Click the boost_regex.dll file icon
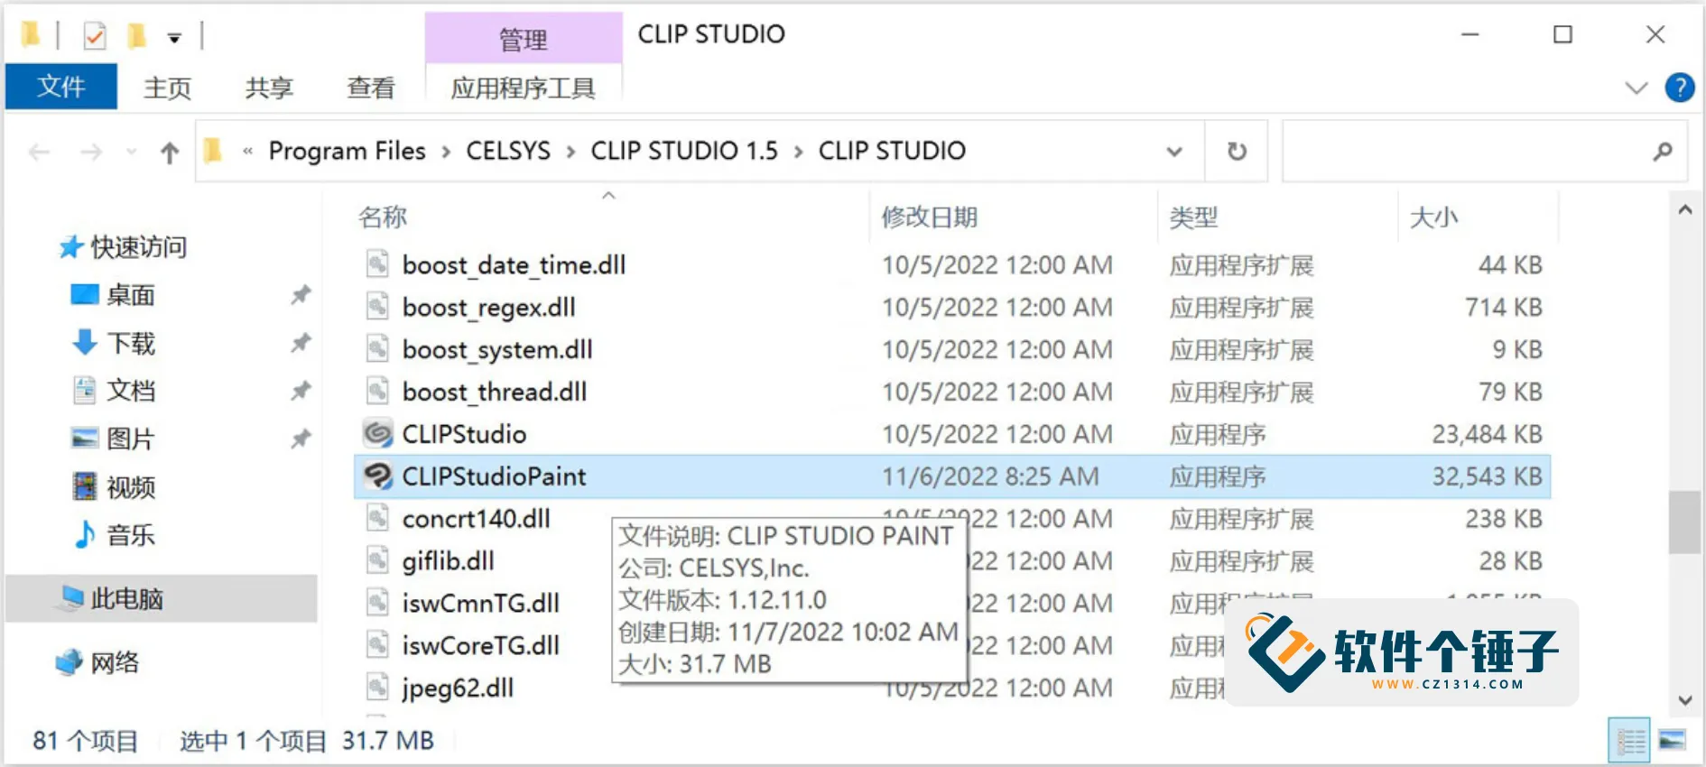 (377, 307)
